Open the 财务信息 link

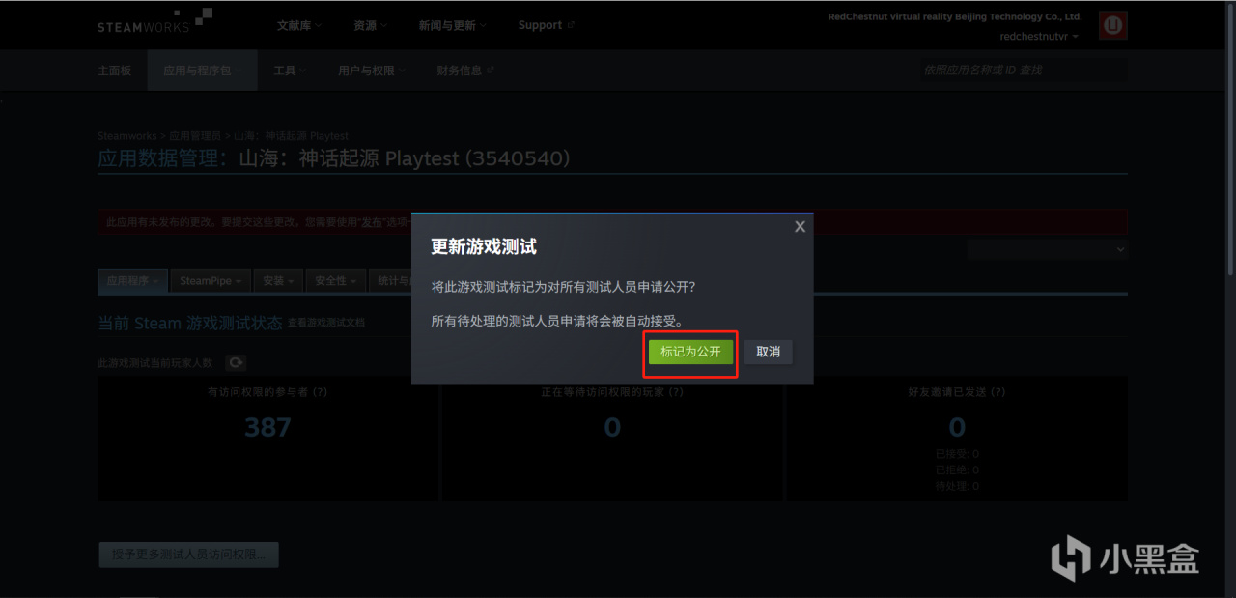[x=464, y=71]
